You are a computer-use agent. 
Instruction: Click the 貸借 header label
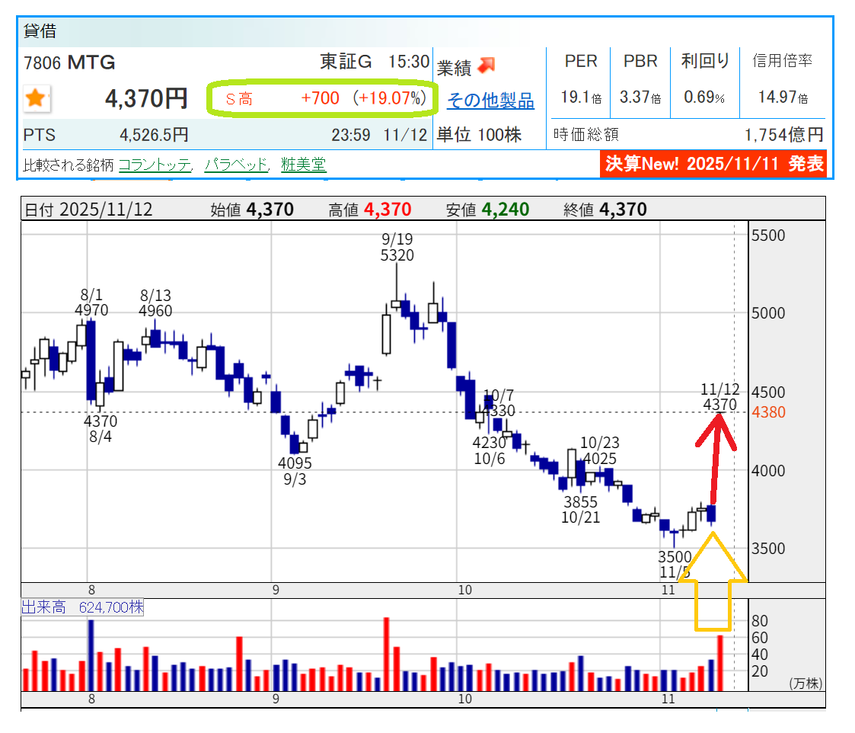[x=40, y=31]
